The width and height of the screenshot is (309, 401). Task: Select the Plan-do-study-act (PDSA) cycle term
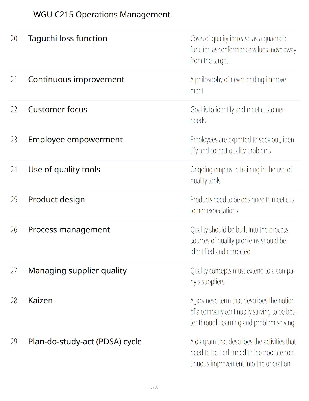[x=85, y=342]
